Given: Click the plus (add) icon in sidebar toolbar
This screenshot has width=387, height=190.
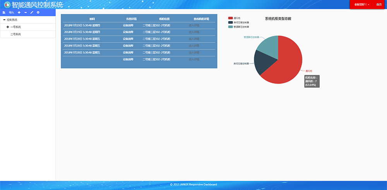Looking at the screenshot, I should [19, 13].
